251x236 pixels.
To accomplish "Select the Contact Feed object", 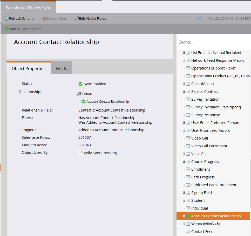I will coord(202,232).
